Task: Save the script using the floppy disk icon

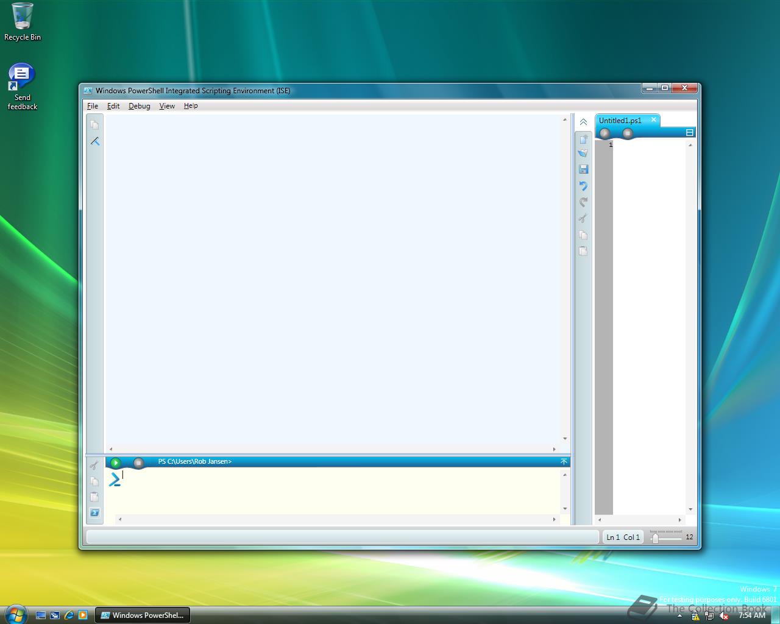Action: pos(583,169)
